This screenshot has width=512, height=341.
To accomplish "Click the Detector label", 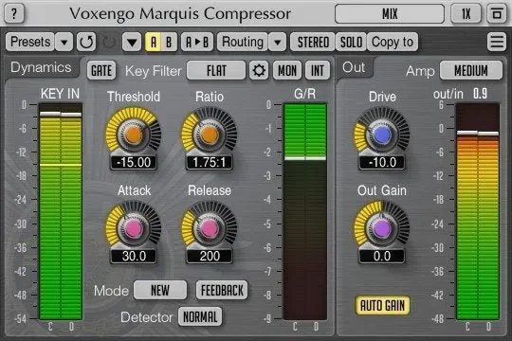I will [x=147, y=317].
